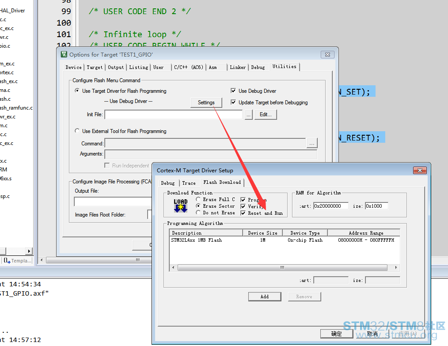
Task: Select the STM32L4xx 1MB Flash algorithm row
Action: click(284, 240)
